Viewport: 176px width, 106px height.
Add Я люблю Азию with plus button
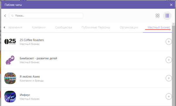point(169,78)
